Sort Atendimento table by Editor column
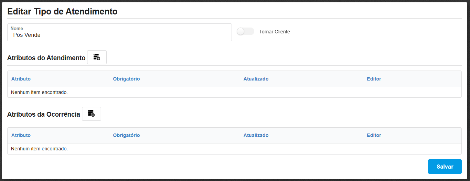470x181 pixels. 374,79
